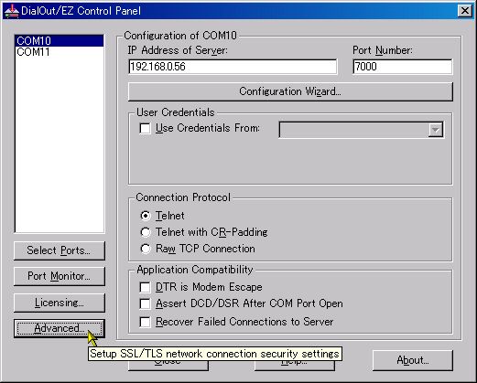Click the IP Address of Server field
The width and height of the screenshot is (477, 383).
pos(233,67)
